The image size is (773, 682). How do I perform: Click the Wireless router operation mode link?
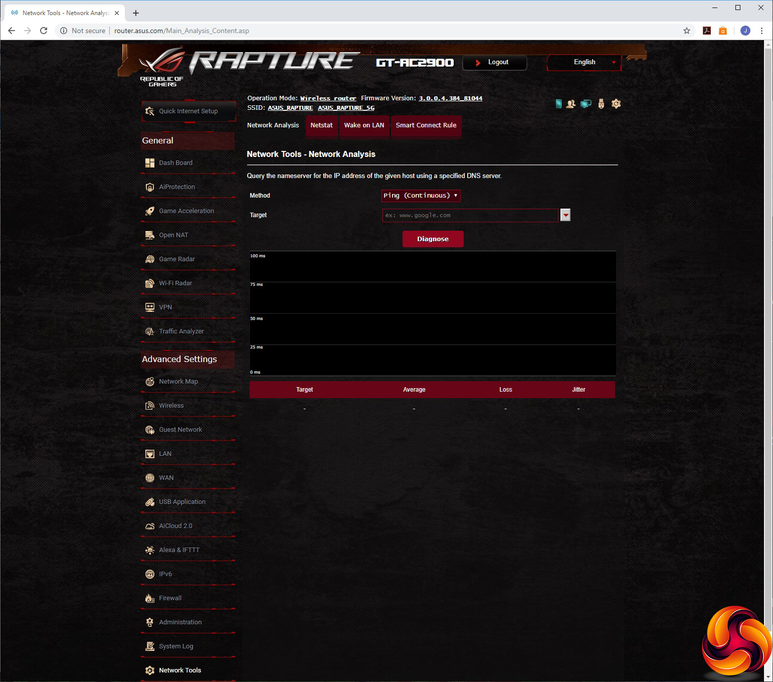coord(328,98)
